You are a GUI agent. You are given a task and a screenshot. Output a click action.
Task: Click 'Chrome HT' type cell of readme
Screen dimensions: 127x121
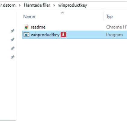[116, 27]
